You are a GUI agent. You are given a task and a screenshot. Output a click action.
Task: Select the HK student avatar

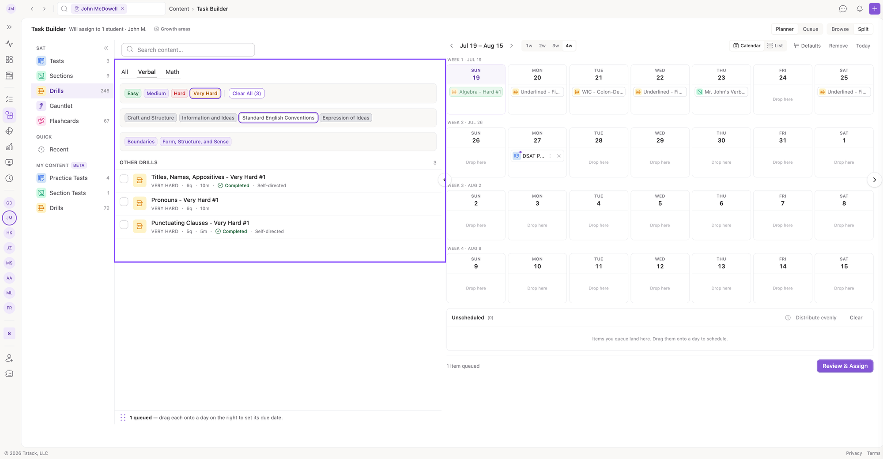click(9, 233)
